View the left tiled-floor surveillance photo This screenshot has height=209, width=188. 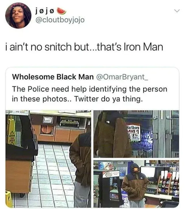(x=48, y=159)
